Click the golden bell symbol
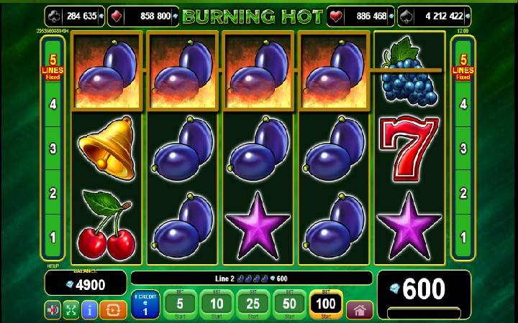This screenshot has height=323, width=518. click(x=106, y=148)
